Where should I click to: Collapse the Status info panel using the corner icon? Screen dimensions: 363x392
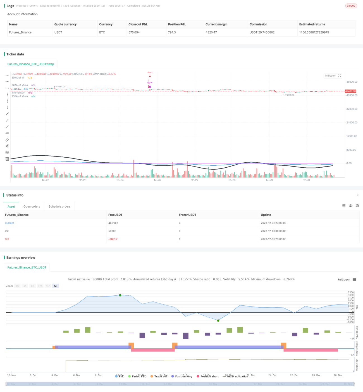(358, 195)
